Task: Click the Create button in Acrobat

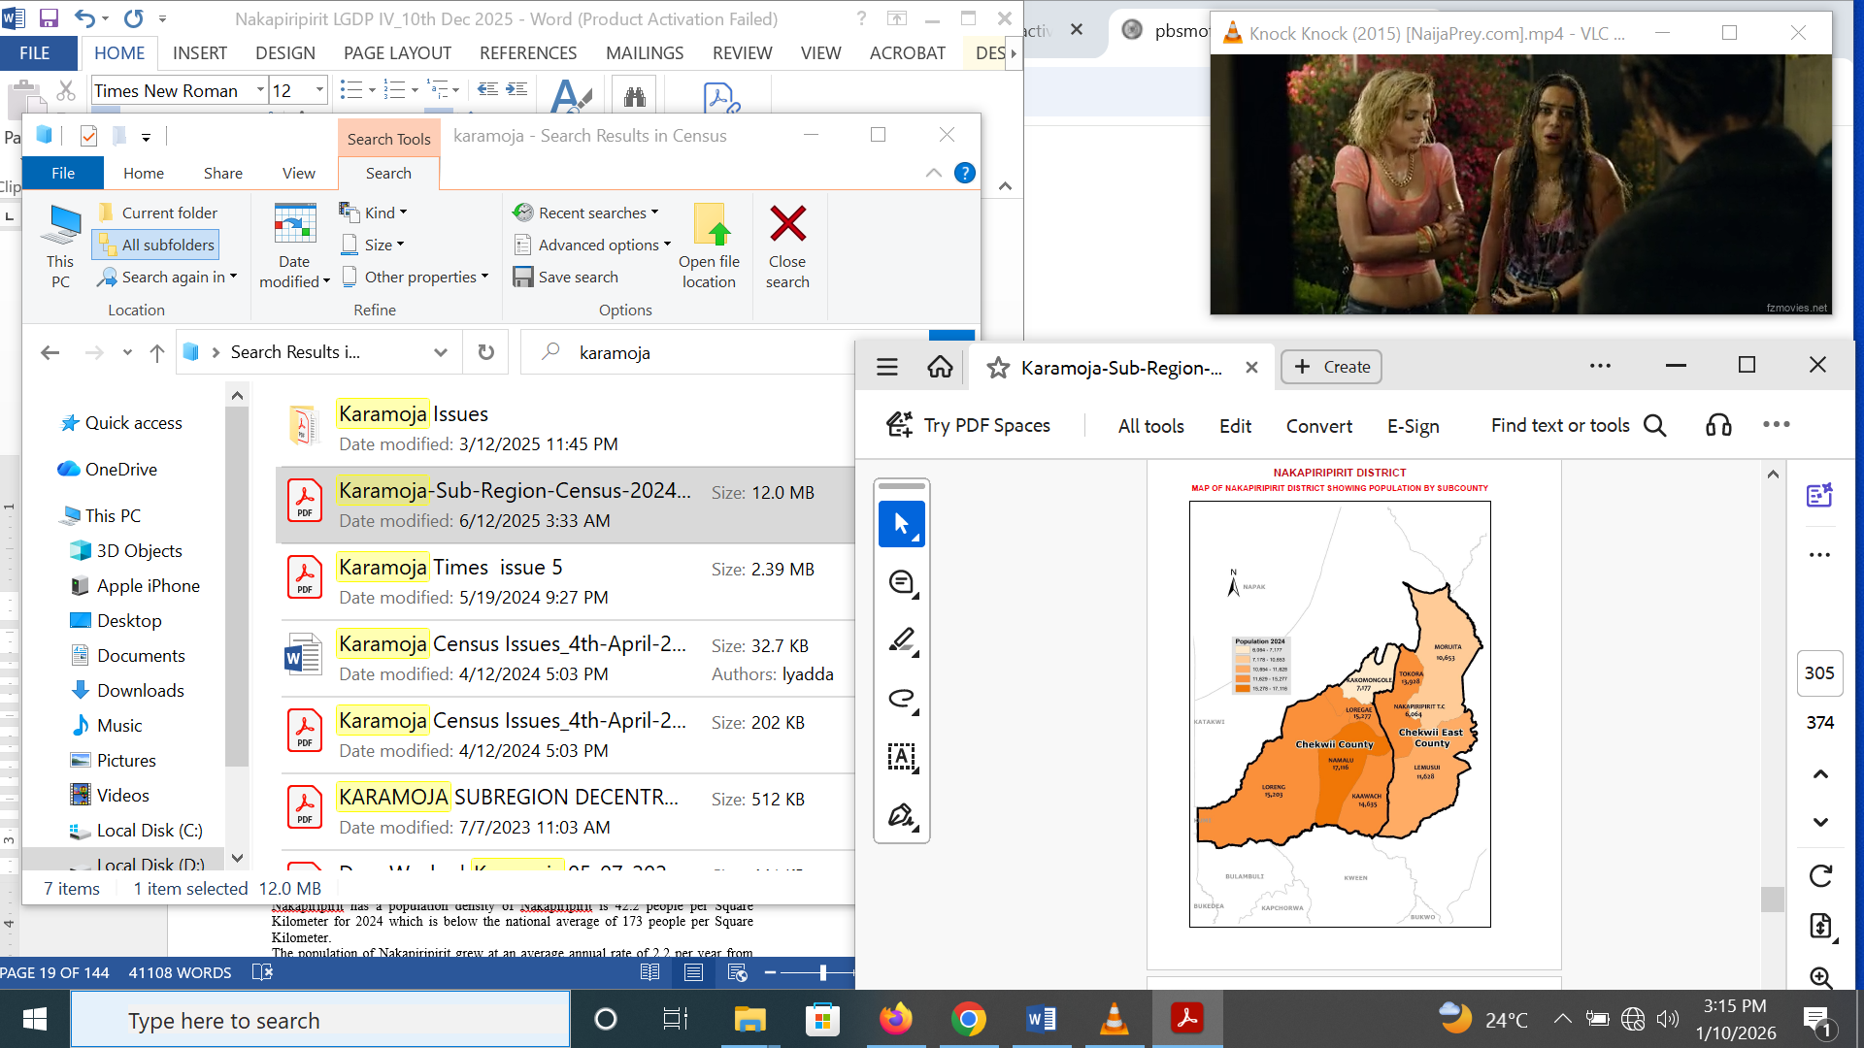Action: 1331,367
